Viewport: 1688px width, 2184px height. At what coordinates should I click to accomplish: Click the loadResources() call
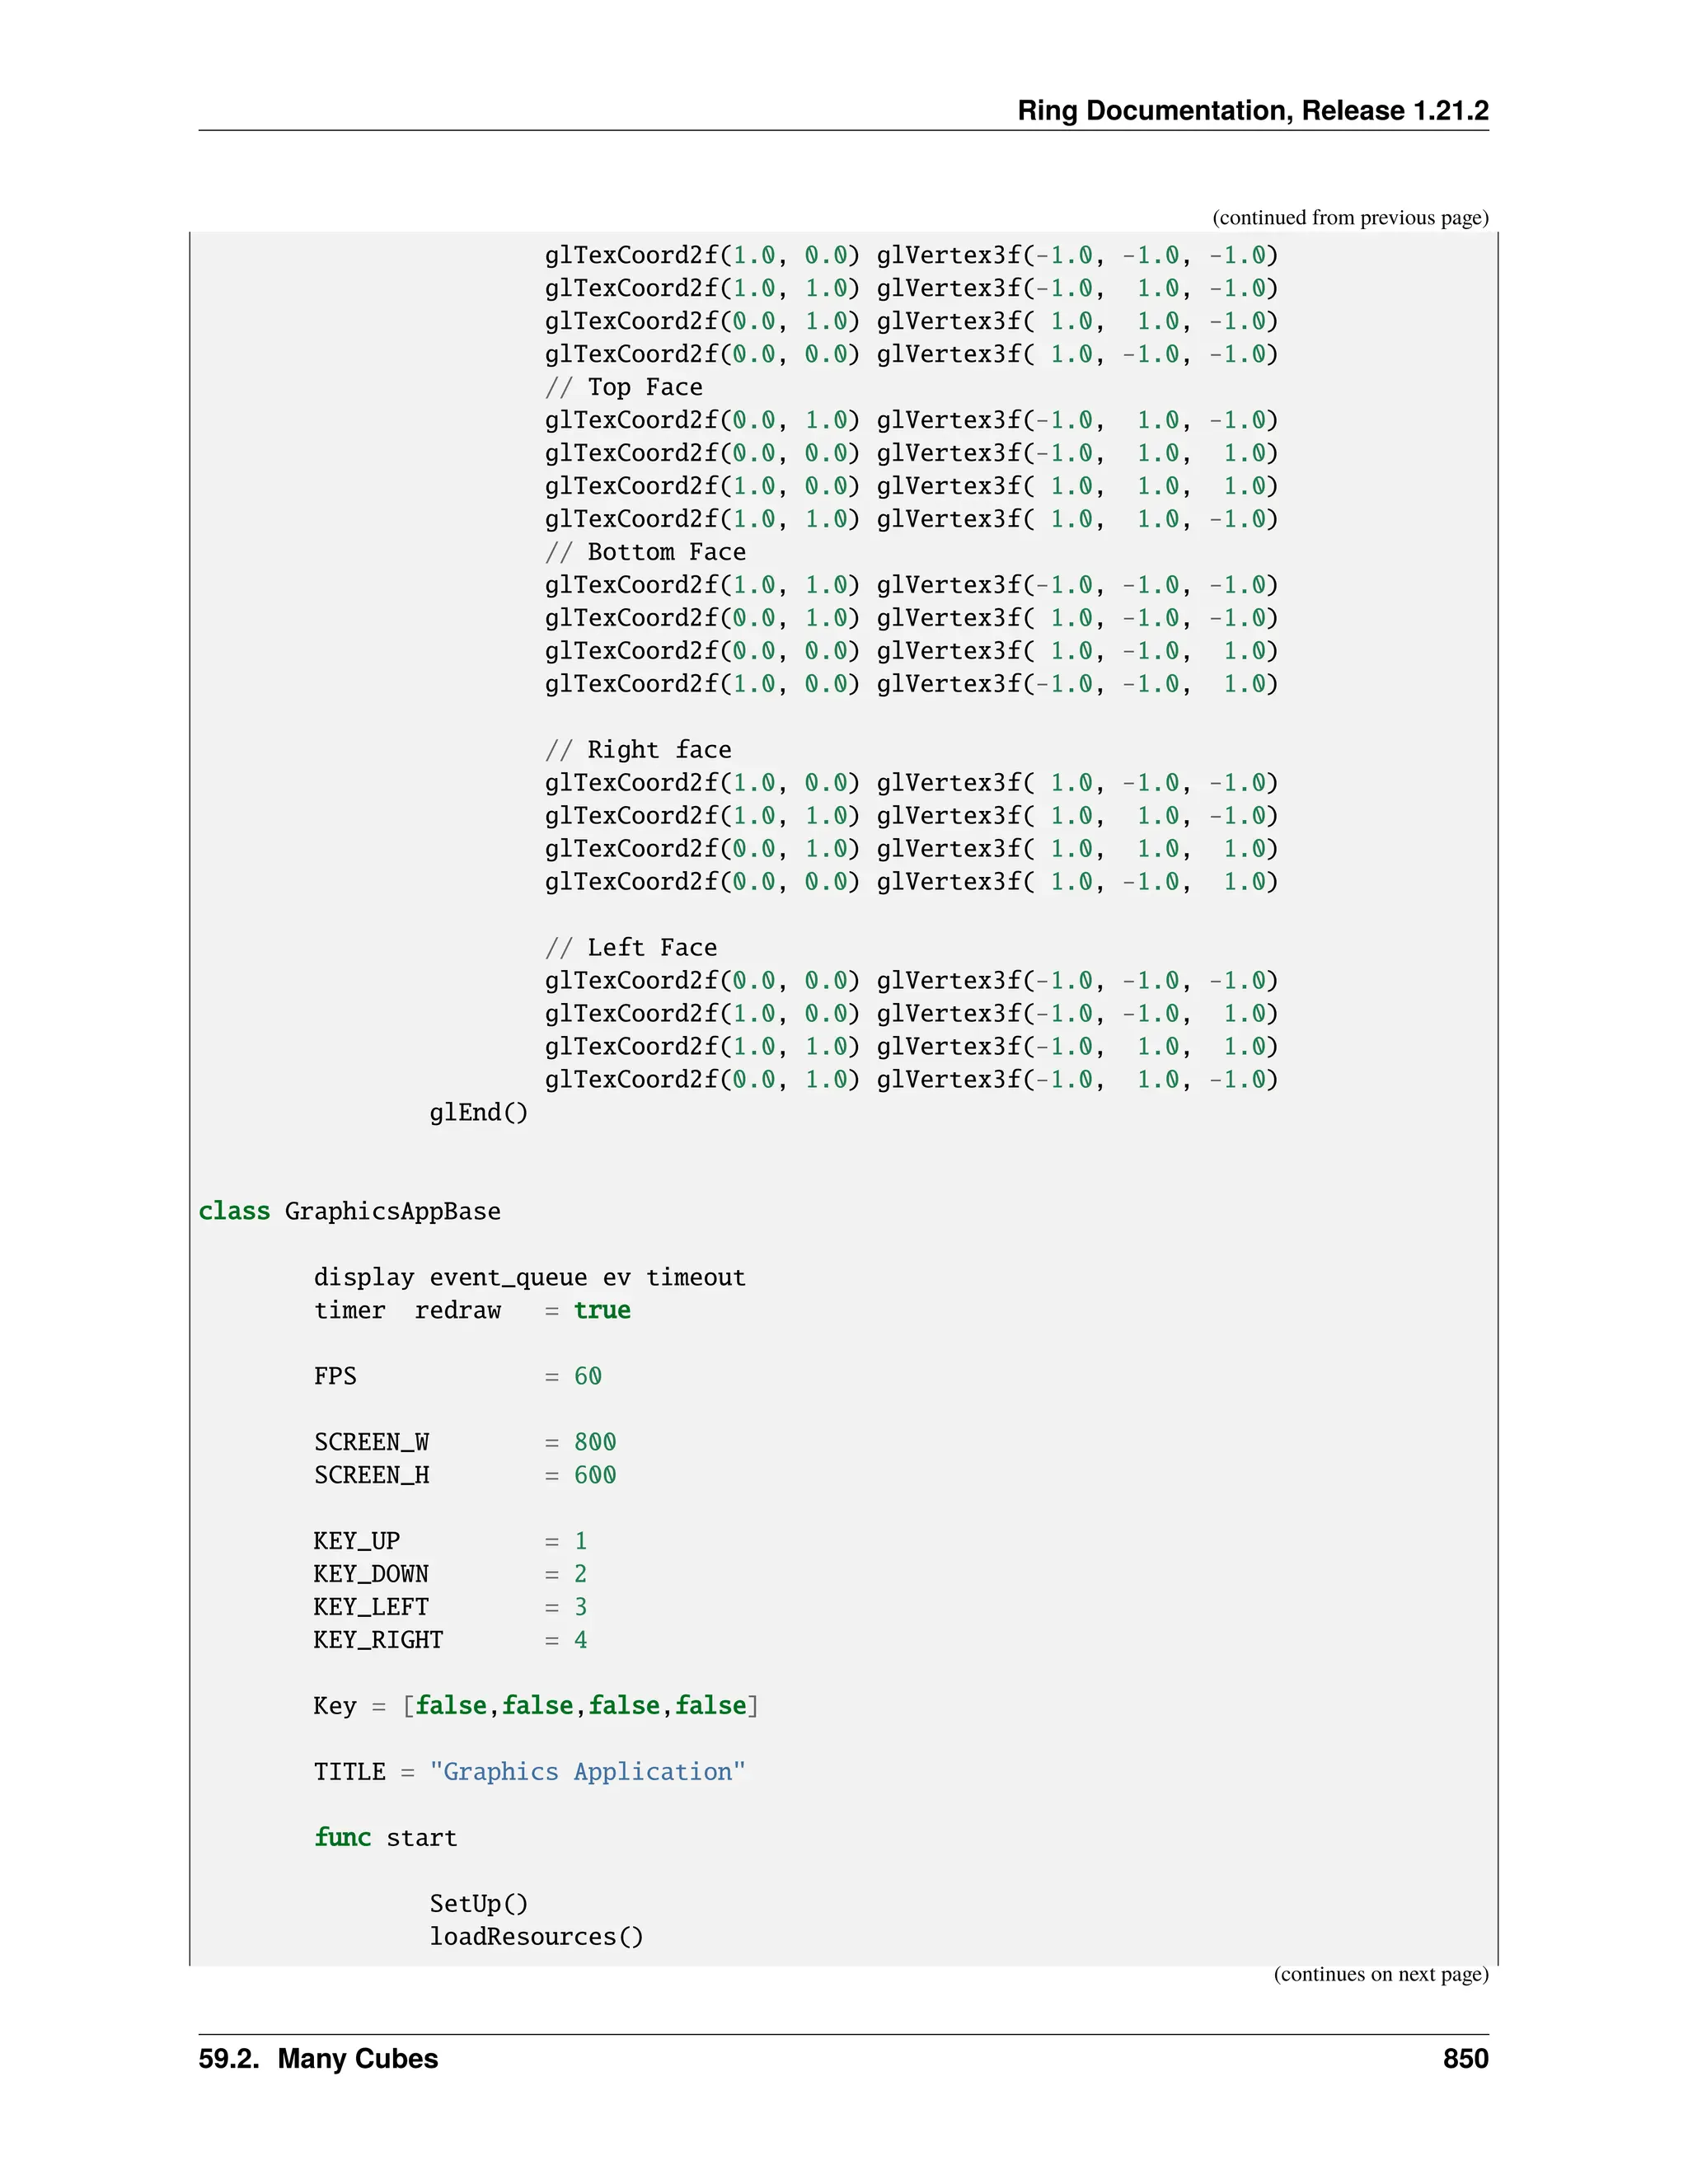[536, 1937]
